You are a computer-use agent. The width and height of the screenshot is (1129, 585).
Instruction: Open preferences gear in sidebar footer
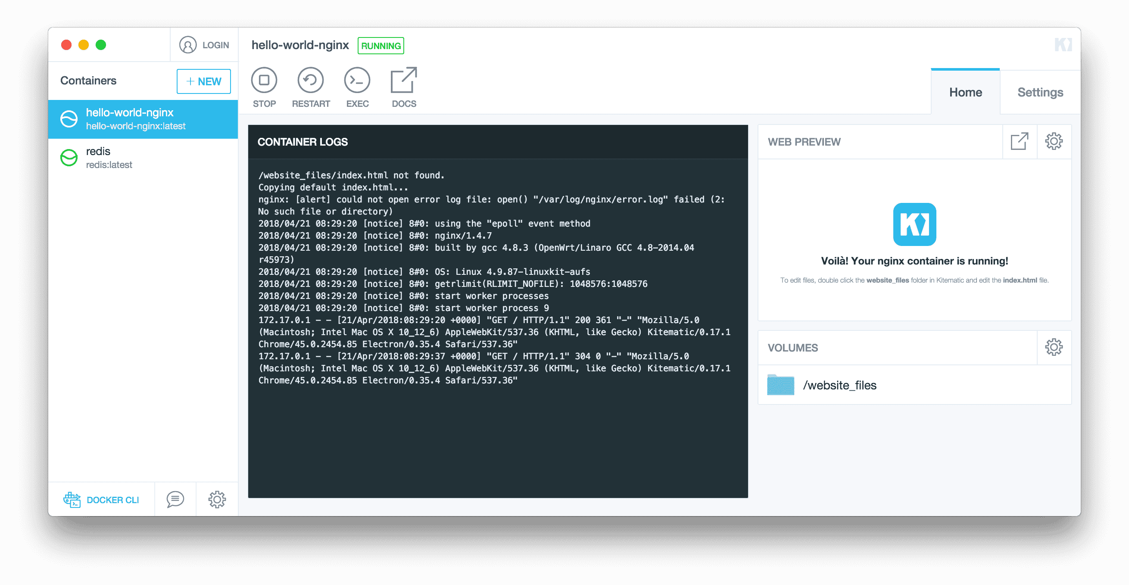217,500
